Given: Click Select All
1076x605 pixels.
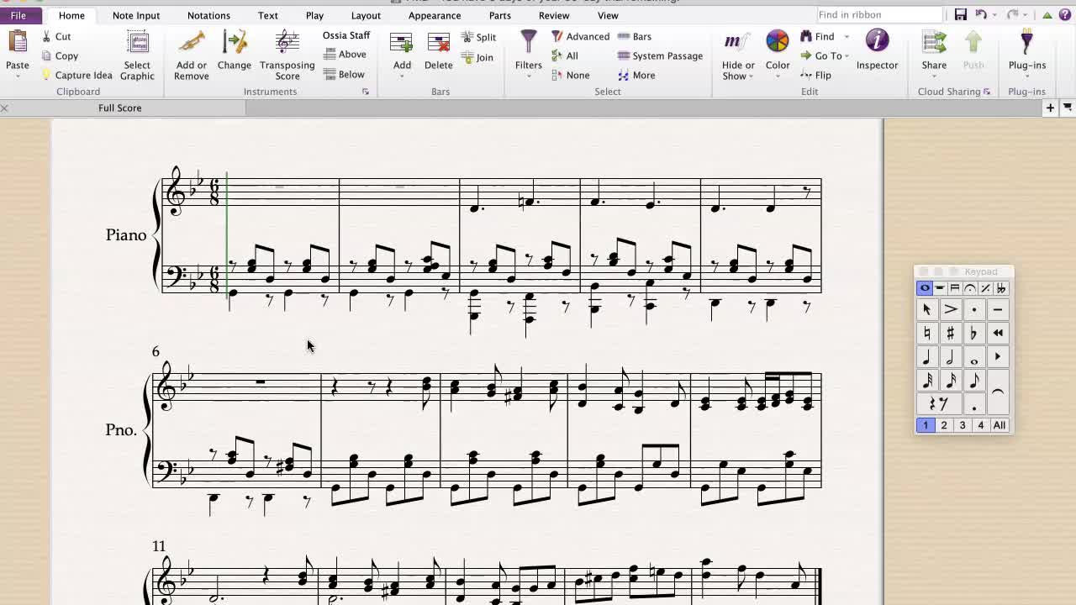Looking at the screenshot, I should click(x=565, y=56).
